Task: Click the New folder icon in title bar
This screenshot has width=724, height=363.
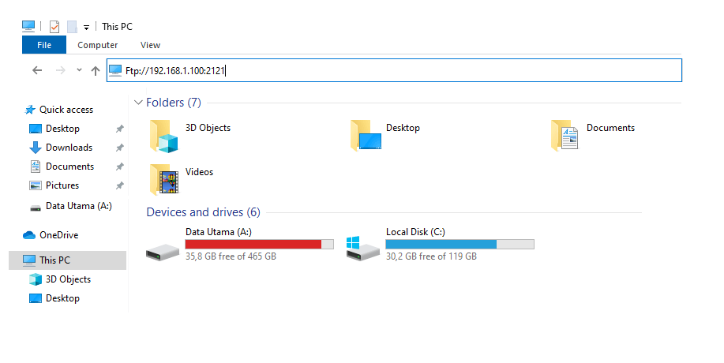Action: (72, 27)
